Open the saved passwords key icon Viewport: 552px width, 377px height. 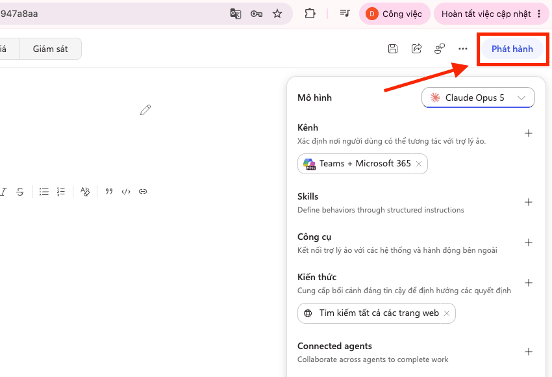pyautogui.click(x=257, y=14)
